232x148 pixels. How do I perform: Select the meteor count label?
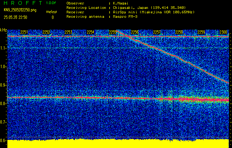[x=52, y=12]
